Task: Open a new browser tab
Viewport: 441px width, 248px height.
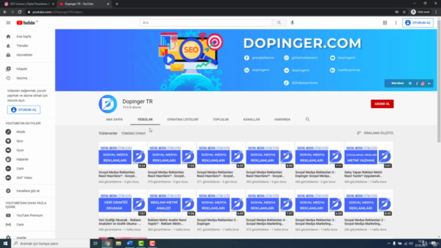Action: [x=116, y=4]
